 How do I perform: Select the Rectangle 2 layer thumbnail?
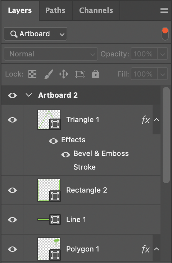click(x=49, y=190)
